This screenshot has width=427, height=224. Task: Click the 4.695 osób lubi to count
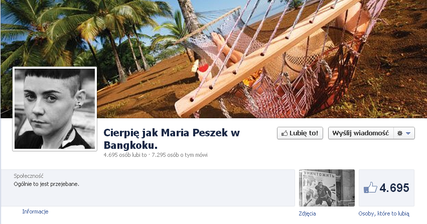click(125, 155)
